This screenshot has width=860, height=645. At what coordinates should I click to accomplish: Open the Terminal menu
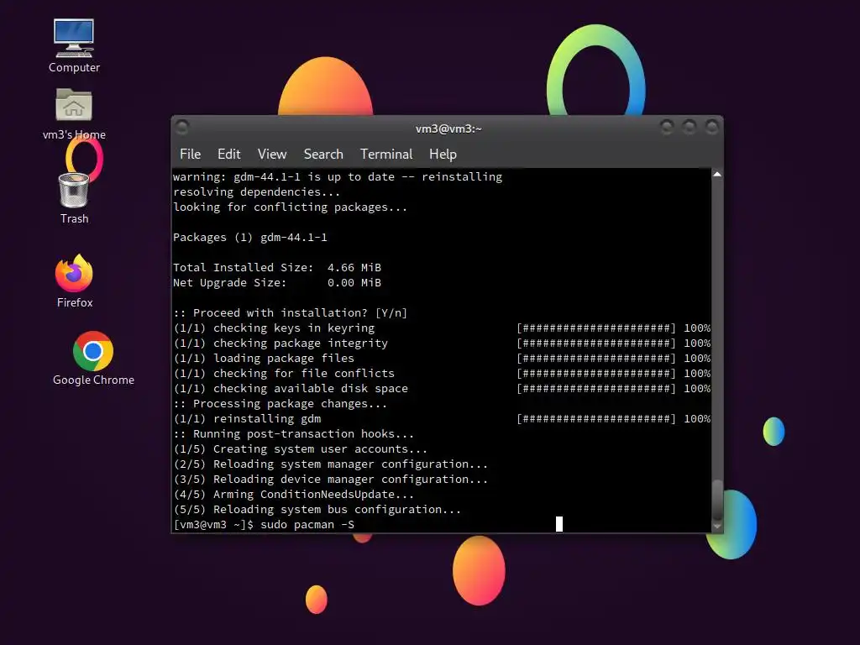pyautogui.click(x=386, y=155)
